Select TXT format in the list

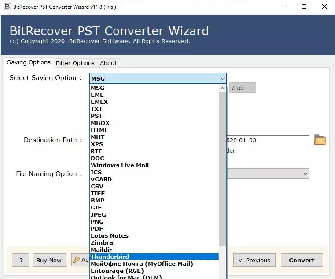point(154,109)
